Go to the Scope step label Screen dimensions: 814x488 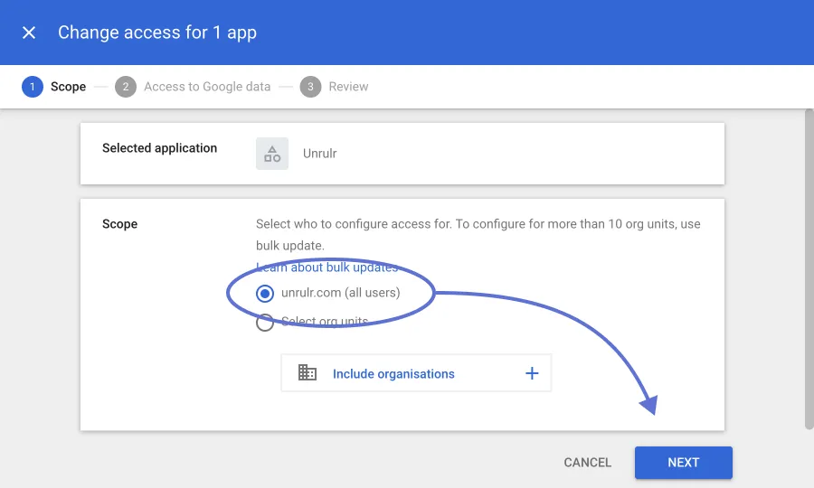[68, 87]
